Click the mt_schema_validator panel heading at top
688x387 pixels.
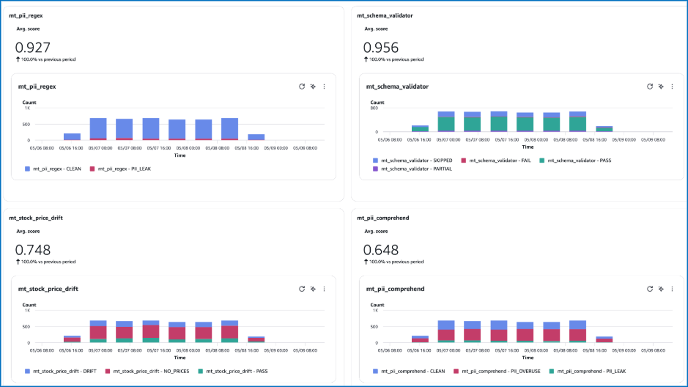pyautogui.click(x=385, y=15)
